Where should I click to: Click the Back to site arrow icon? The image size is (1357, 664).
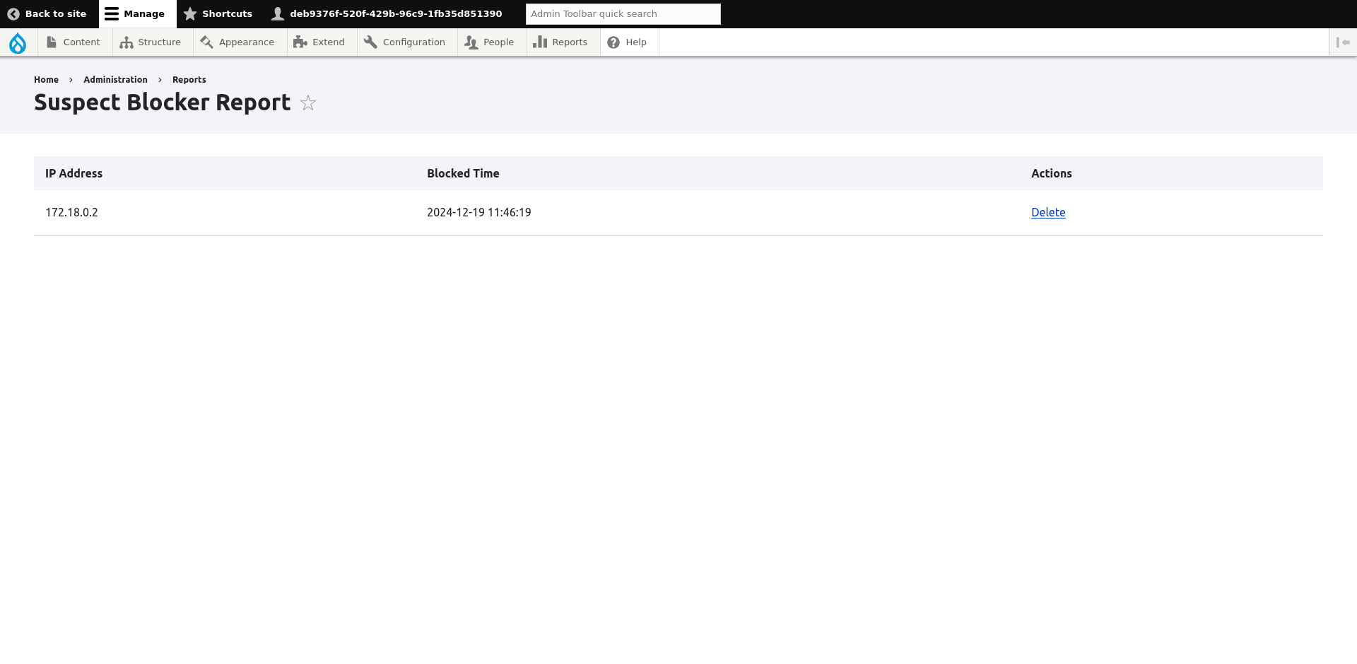tap(12, 13)
